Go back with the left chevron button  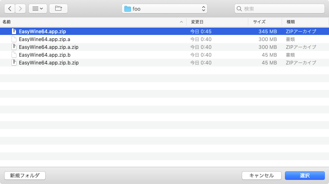9,9
